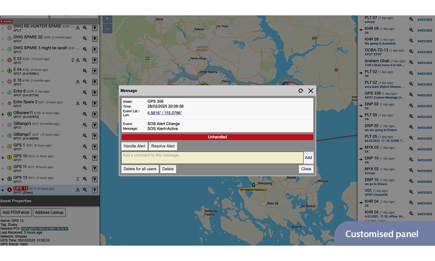Click the Handle Alert button
Screen dimensions: 435x261
[x=134, y=146]
